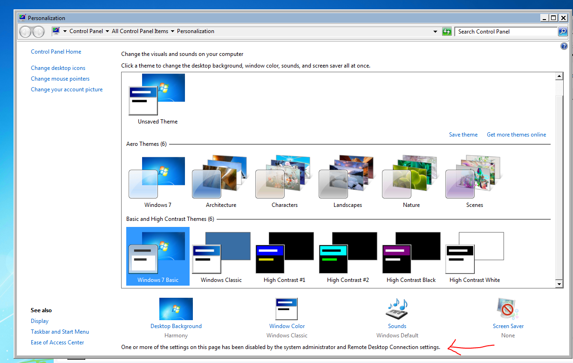573x363 pixels.
Task: Click the Basic and High Contrast Themes heading
Action: [x=170, y=219]
